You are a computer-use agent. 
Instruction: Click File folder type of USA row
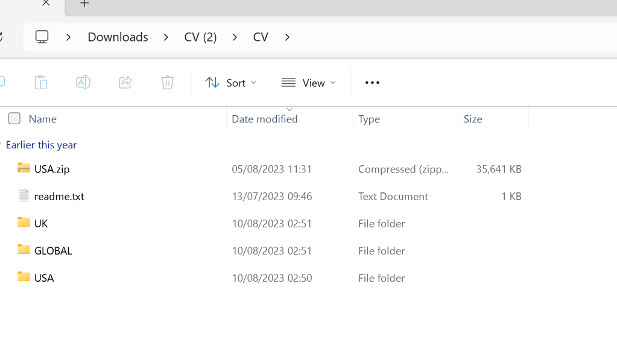[x=382, y=277]
